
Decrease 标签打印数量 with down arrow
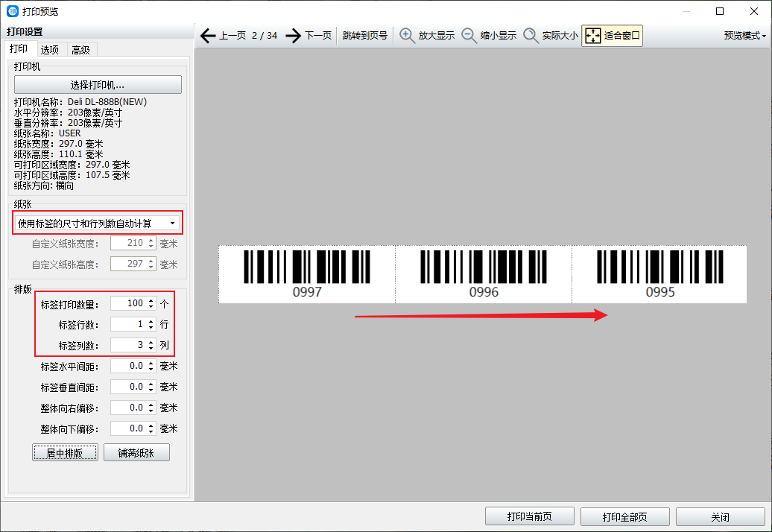click(151, 306)
